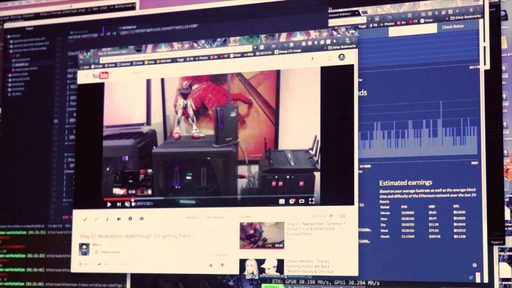The height and width of the screenshot is (288, 512).
Task: Open YouTube notifications bell
Action: (x=329, y=58)
